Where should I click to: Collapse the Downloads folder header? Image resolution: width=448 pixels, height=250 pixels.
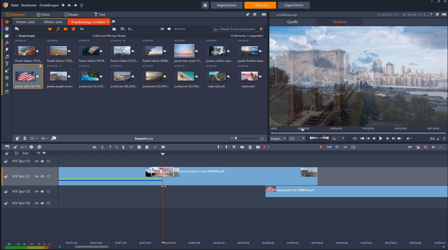[17, 35]
